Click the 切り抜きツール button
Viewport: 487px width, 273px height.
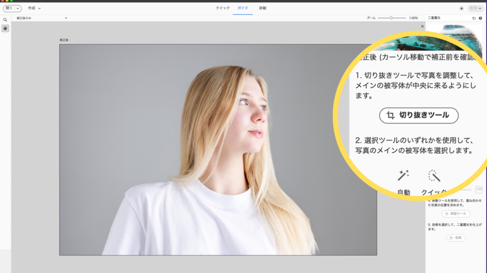click(419, 115)
